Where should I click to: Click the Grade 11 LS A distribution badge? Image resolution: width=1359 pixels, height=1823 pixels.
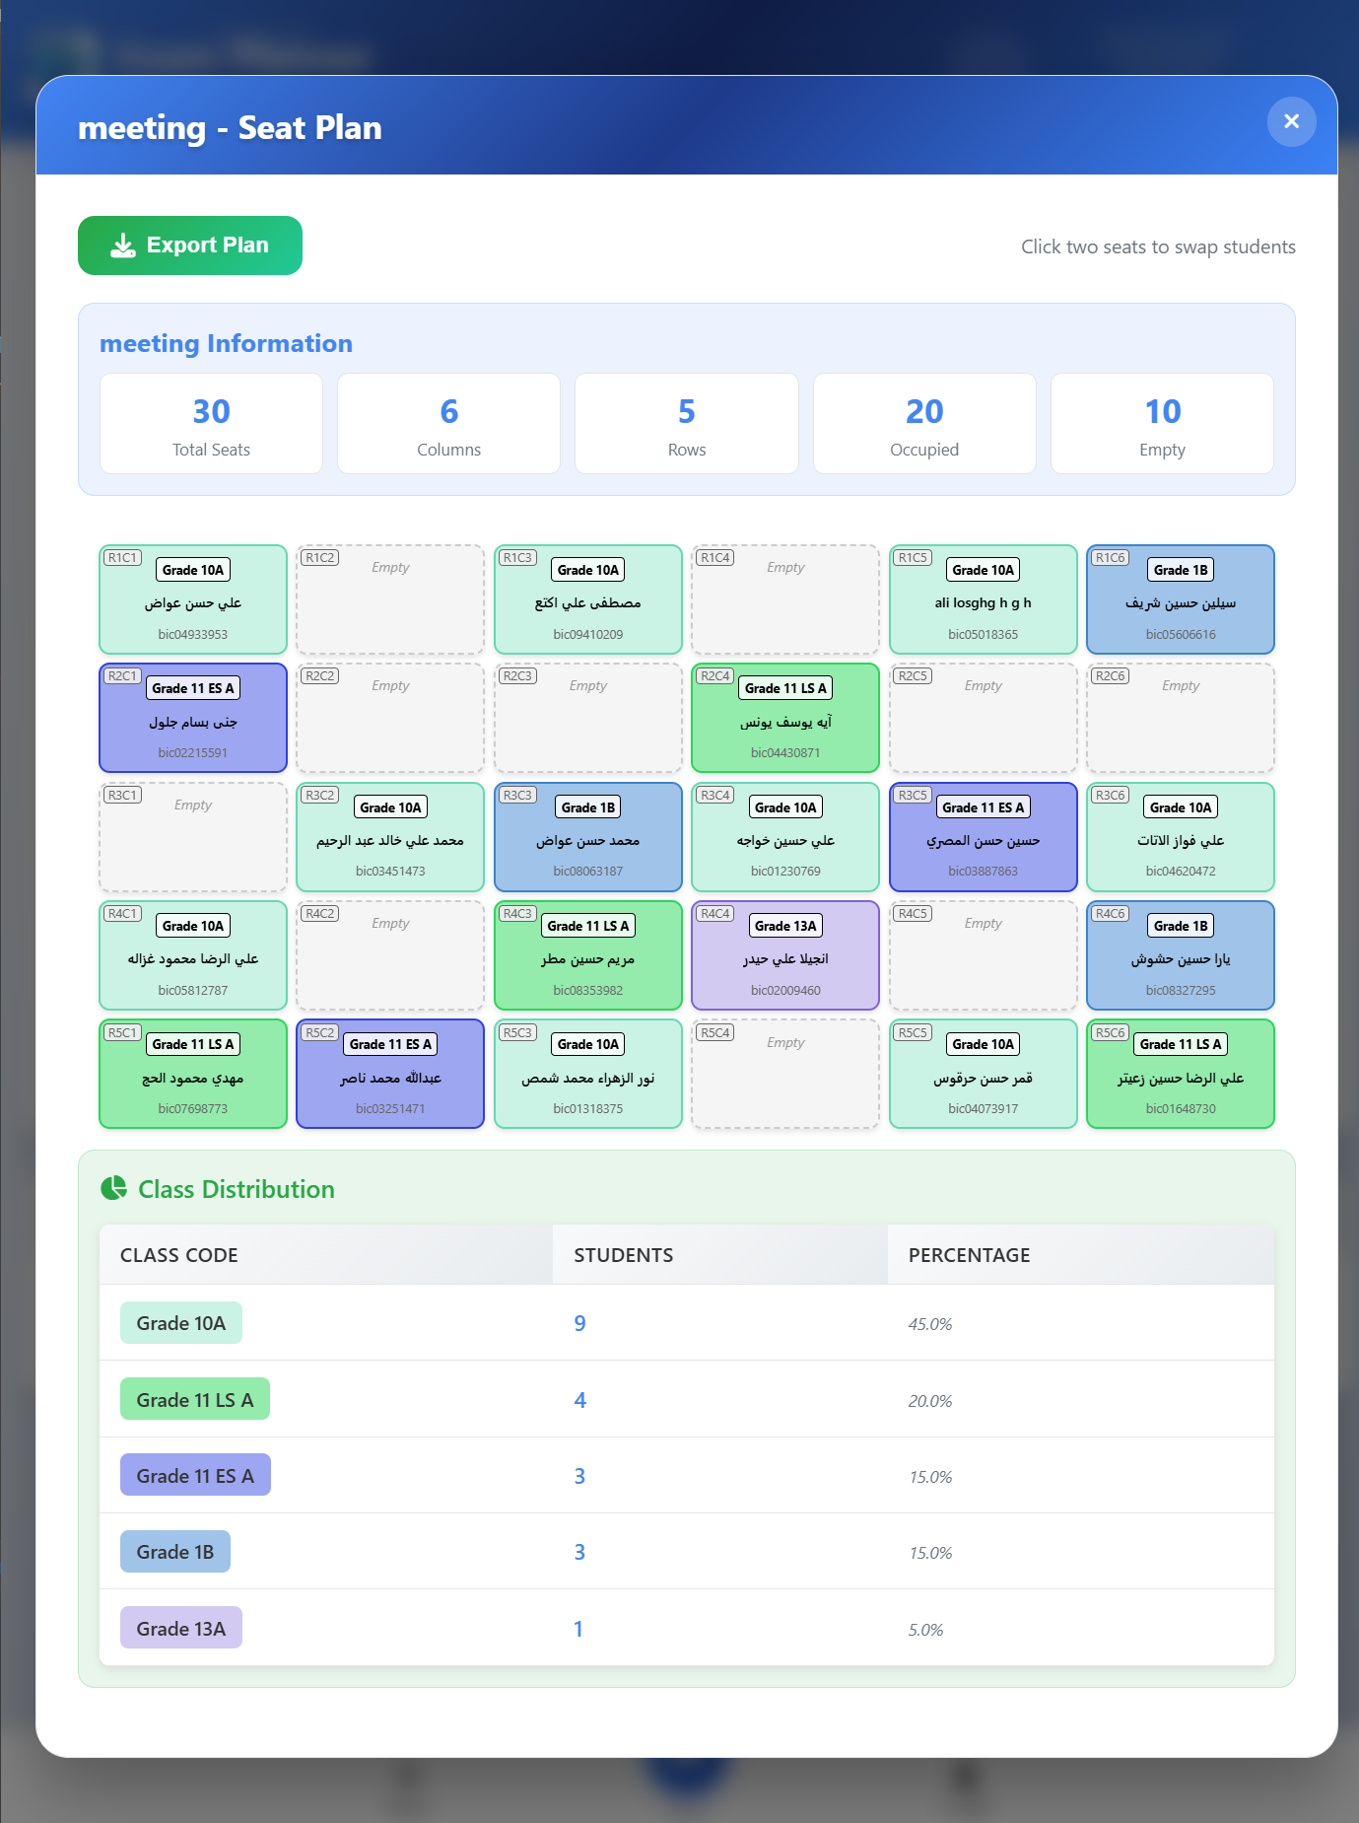pos(195,1399)
